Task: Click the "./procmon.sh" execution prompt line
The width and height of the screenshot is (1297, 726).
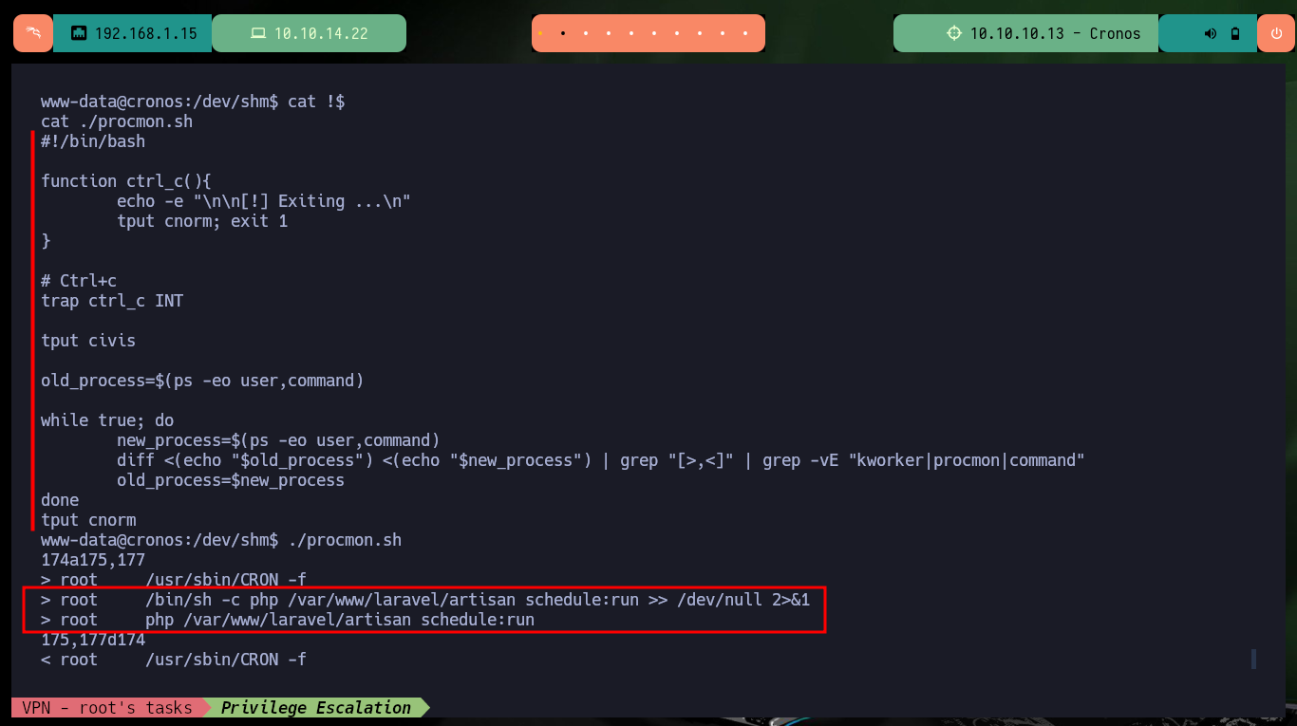Action: [x=221, y=540]
